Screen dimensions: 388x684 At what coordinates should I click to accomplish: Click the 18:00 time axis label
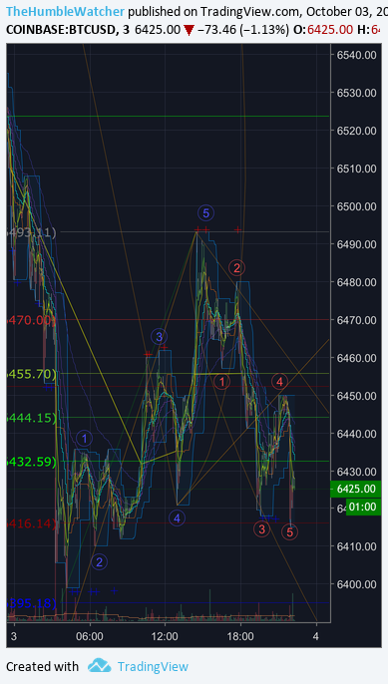(240, 636)
